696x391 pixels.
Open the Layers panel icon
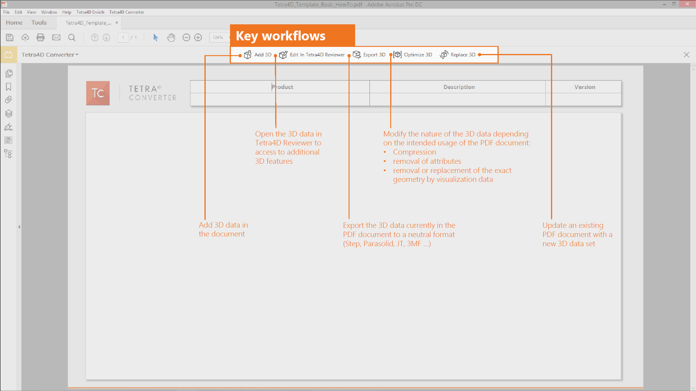coord(9,113)
